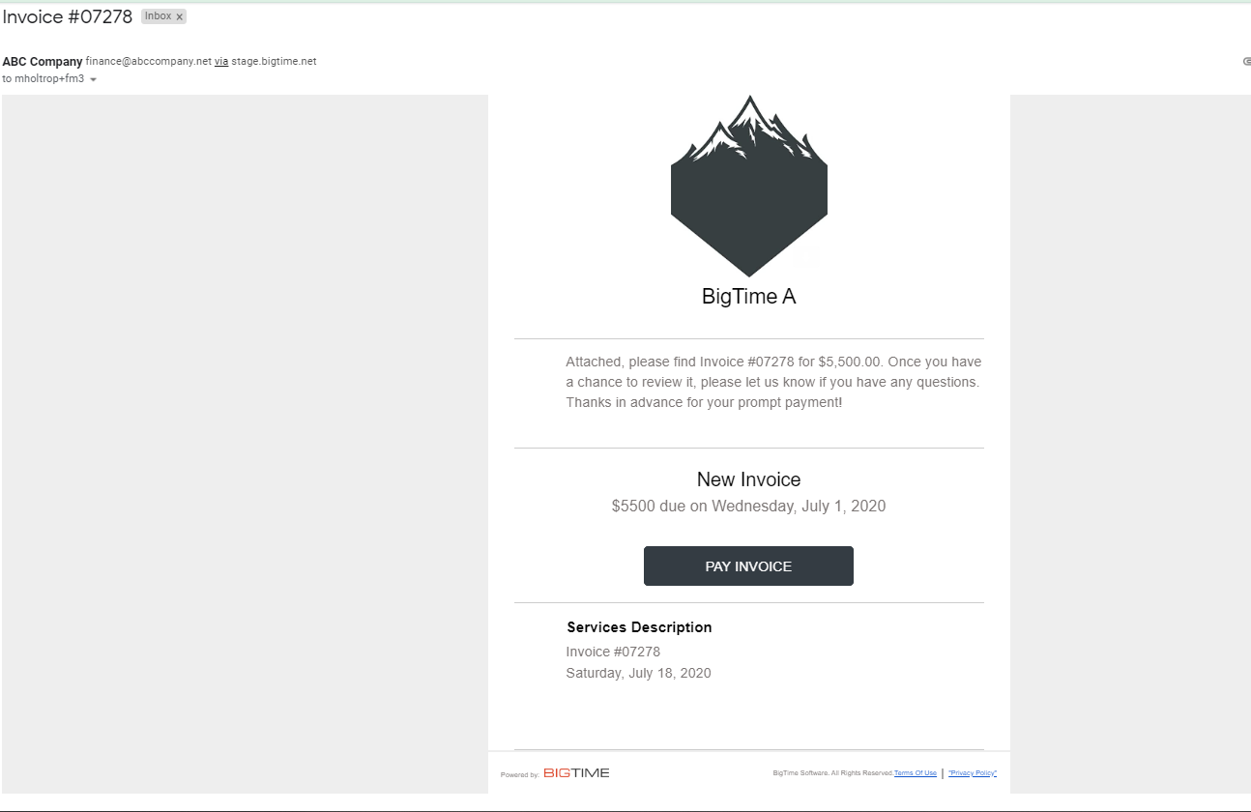Remove the Inbox label via its x
Image resolution: width=1251 pixels, height=812 pixels.
point(180,16)
